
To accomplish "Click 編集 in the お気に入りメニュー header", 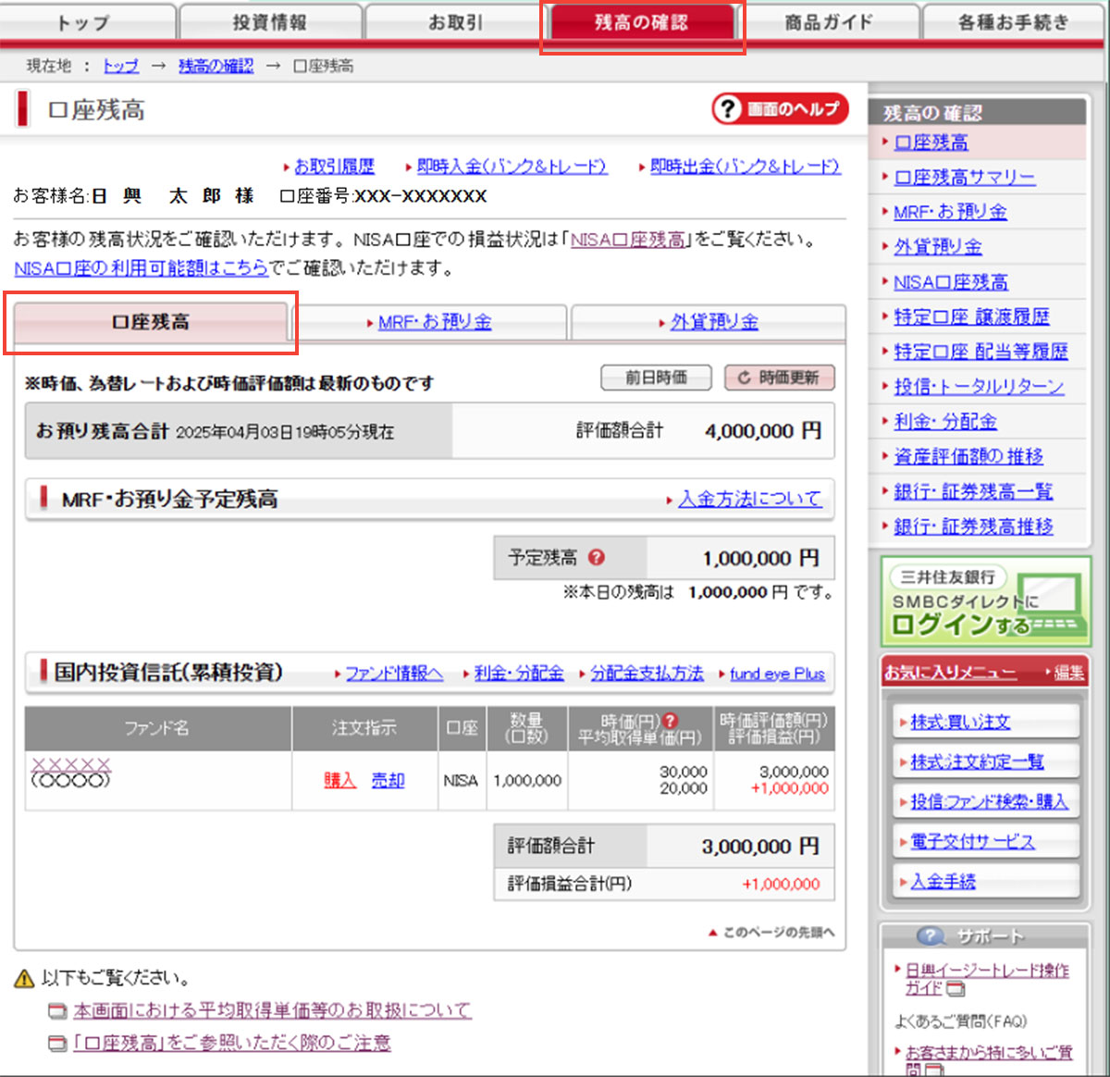I will (x=1068, y=673).
